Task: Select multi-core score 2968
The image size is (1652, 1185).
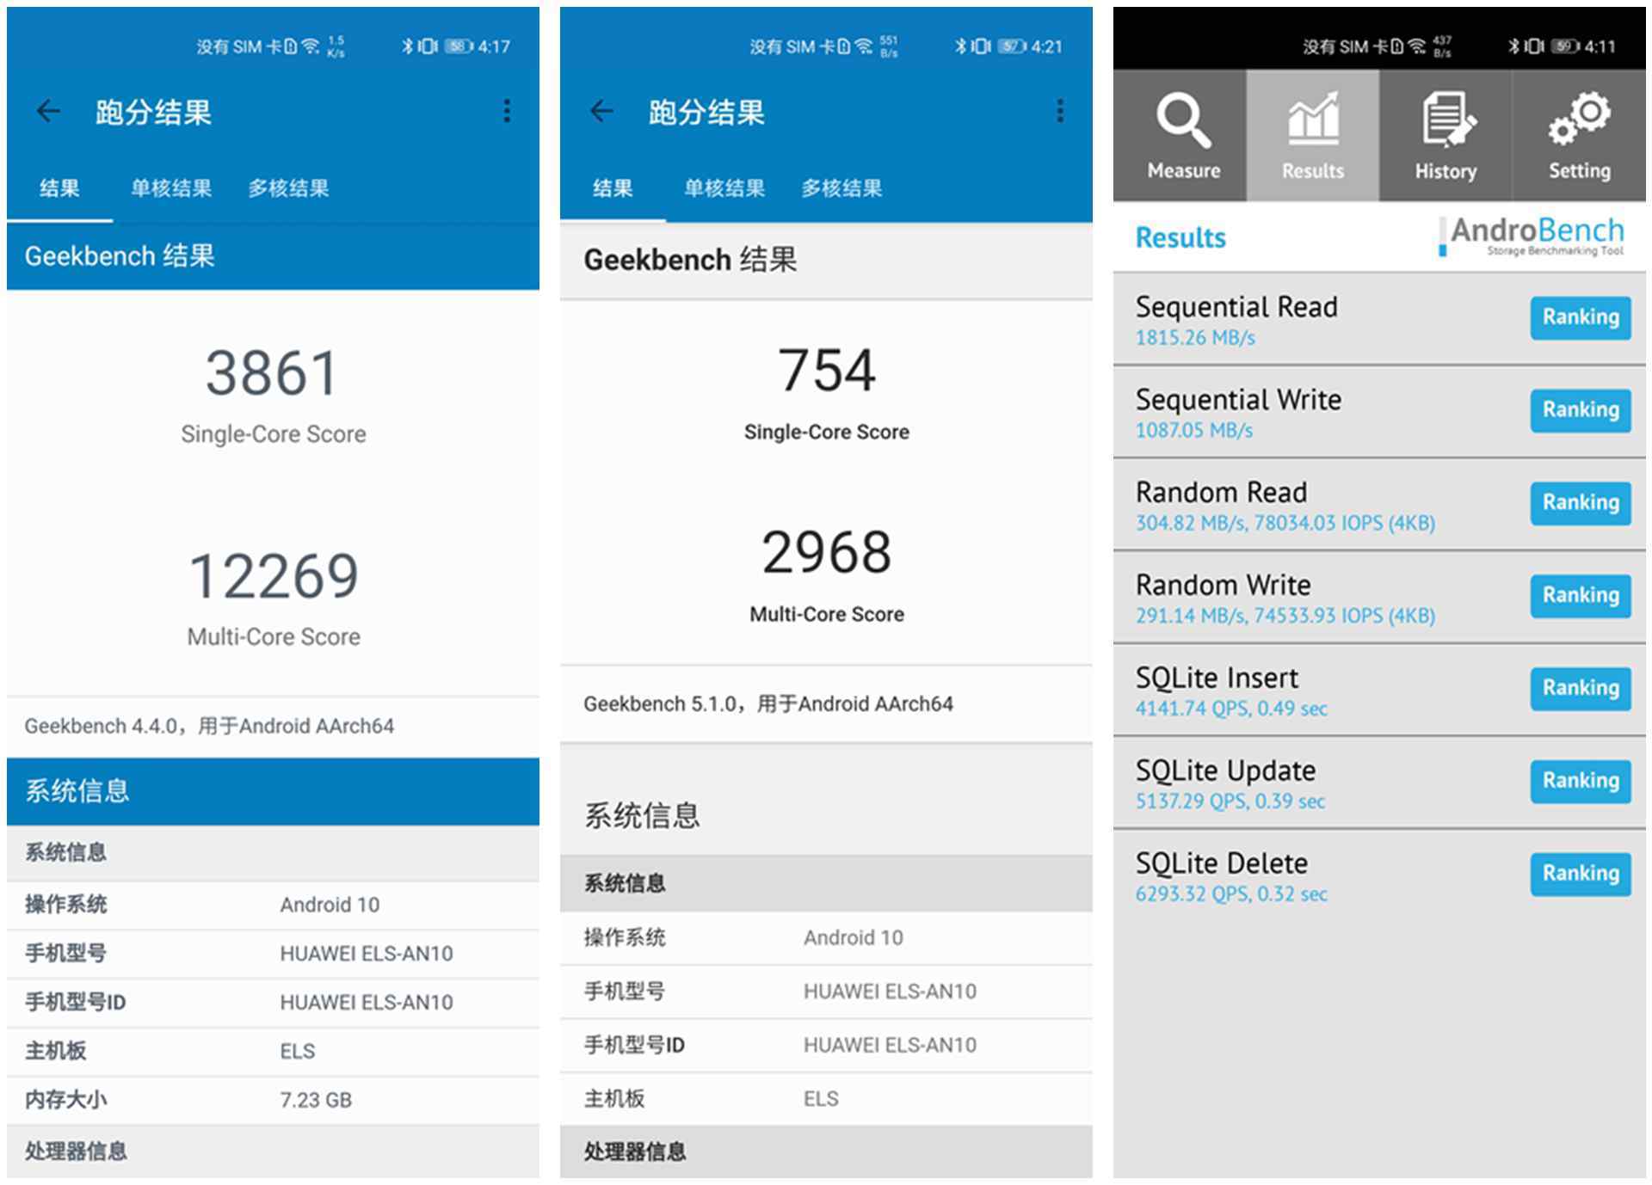Action: pyautogui.click(x=826, y=552)
